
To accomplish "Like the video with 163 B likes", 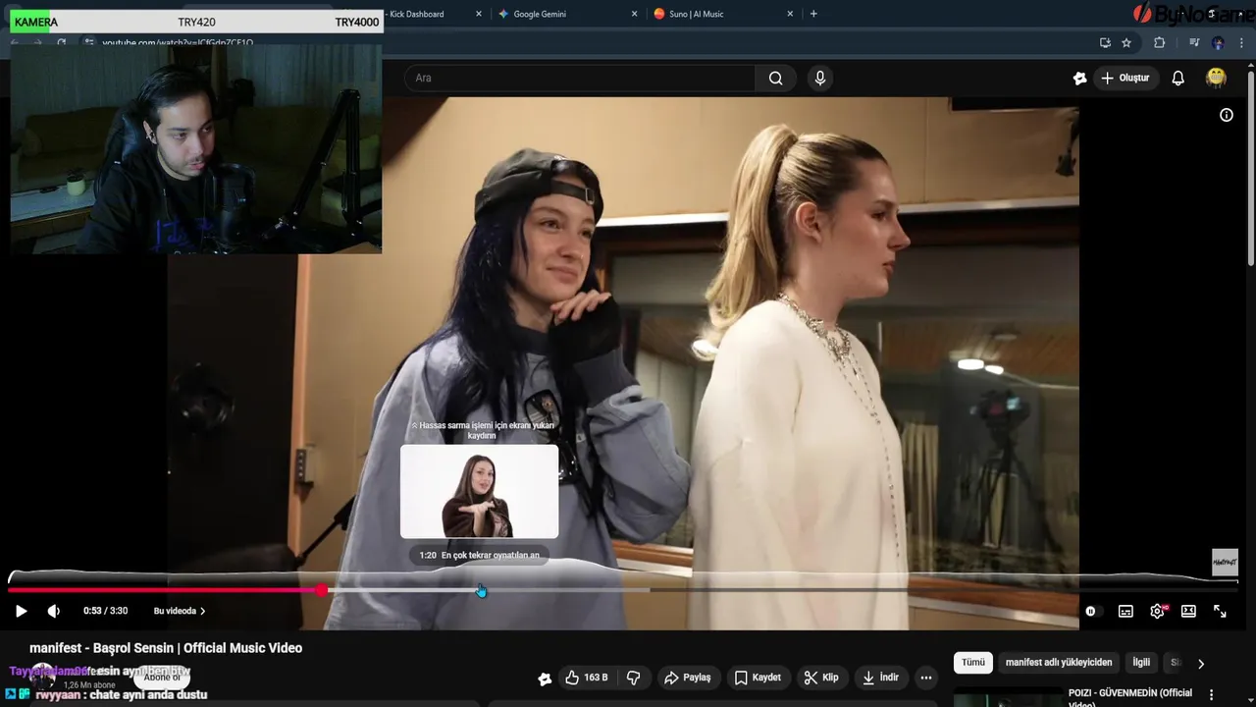I will 585,678.
